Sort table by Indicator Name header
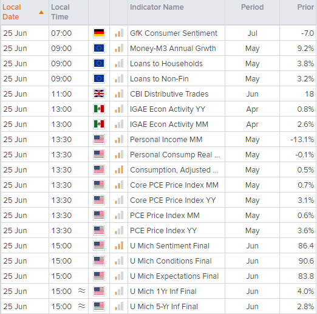The width and height of the screenshot is (317, 314). (x=157, y=7)
